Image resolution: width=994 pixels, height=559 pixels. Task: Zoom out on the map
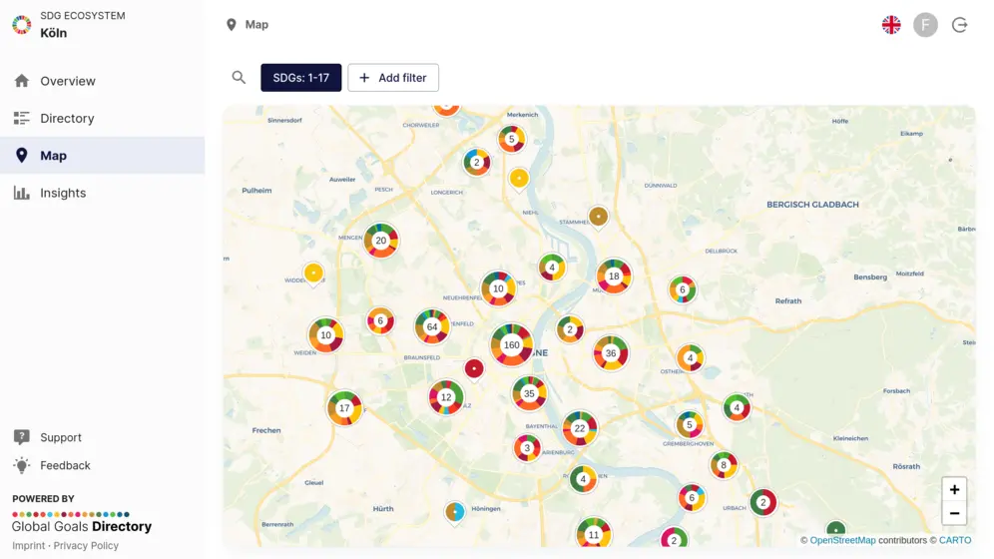954,513
